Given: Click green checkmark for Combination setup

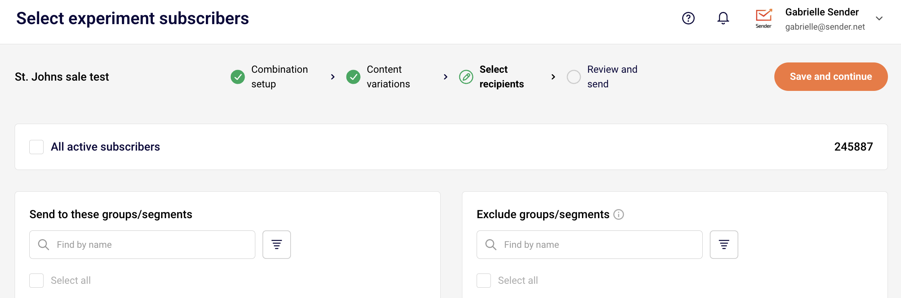Looking at the screenshot, I should [x=238, y=77].
